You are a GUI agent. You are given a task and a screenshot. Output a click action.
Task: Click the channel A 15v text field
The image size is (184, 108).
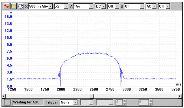81,6
